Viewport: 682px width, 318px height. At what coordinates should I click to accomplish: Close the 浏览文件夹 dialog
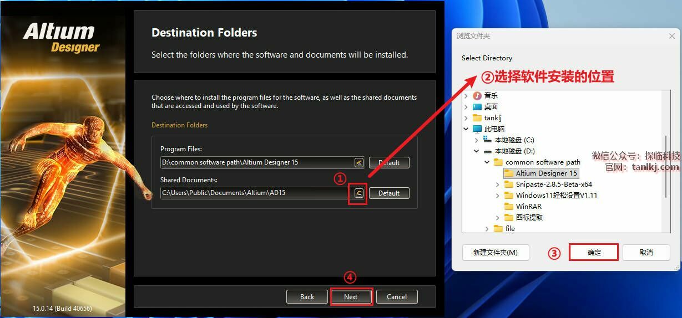[x=671, y=35]
